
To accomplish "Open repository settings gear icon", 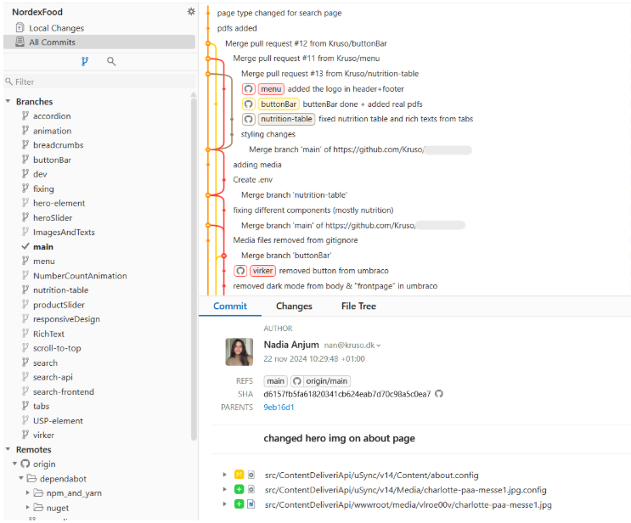I will pyautogui.click(x=191, y=12).
